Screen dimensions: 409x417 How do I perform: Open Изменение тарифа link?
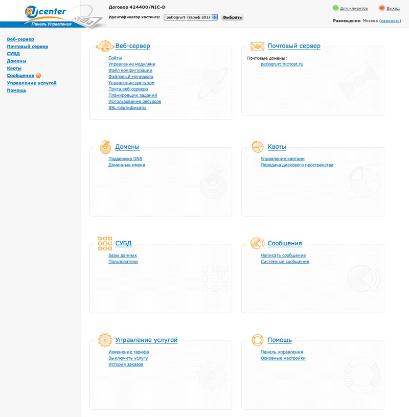[x=128, y=352]
